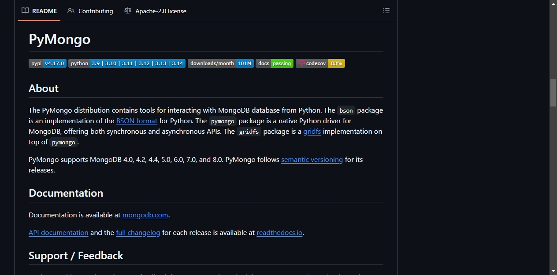The image size is (557, 275).
Task: Open the python versions badge
Action: 127,63
